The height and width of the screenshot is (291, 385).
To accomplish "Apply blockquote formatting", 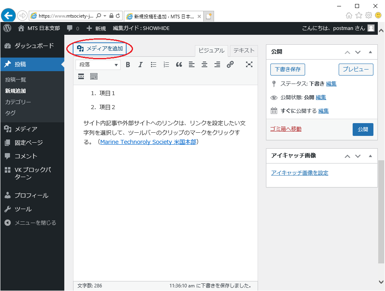I will tap(179, 64).
